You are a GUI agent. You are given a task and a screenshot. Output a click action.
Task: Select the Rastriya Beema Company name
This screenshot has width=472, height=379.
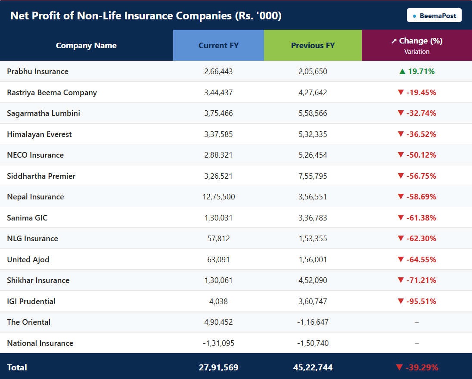[52, 93]
